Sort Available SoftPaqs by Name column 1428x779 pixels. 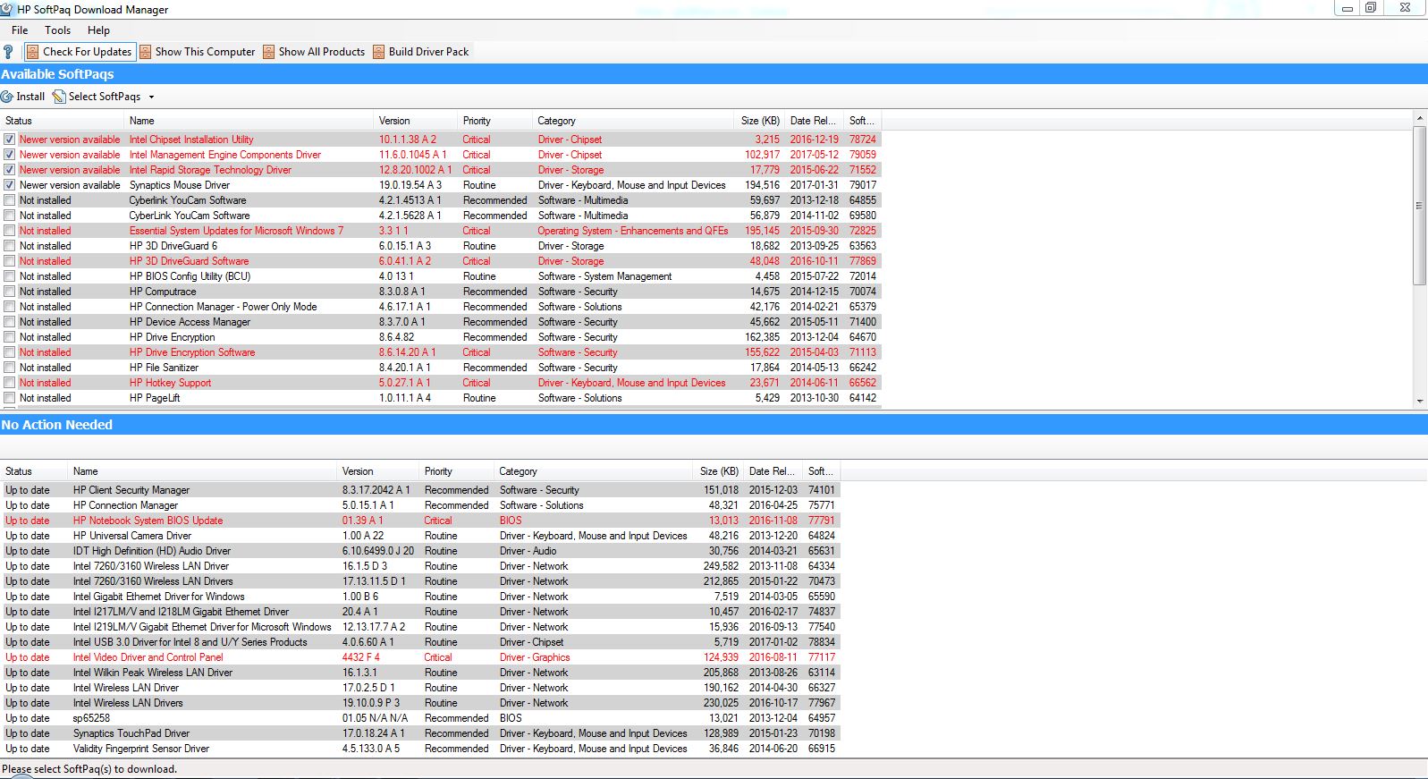pyautogui.click(x=249, y=121)
